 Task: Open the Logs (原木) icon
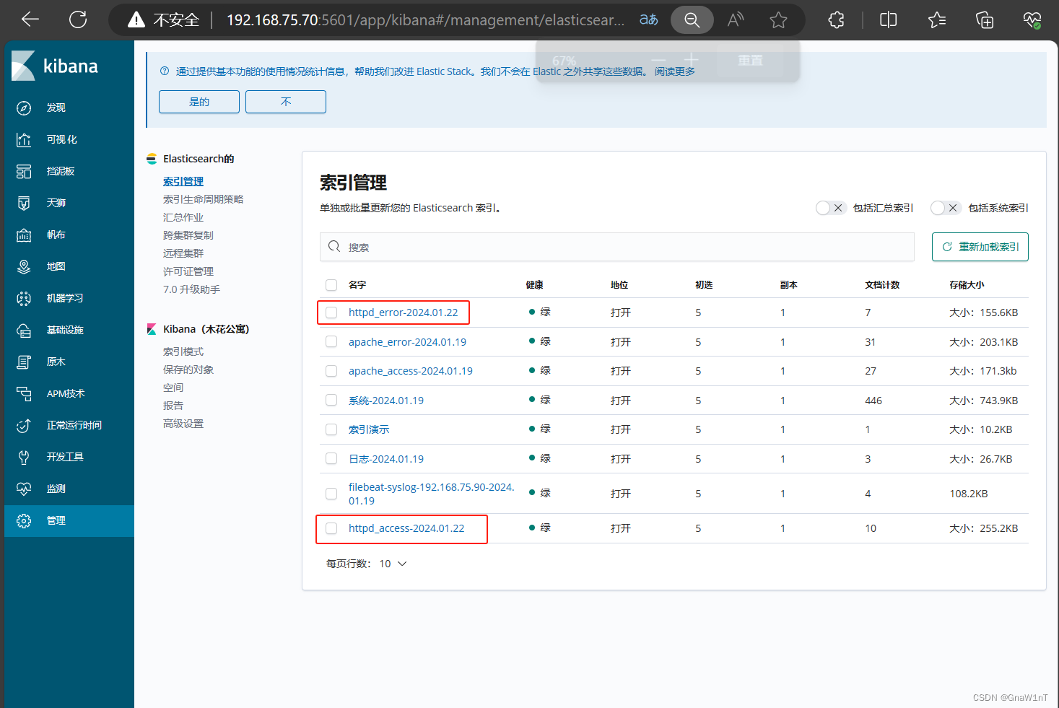coord(24,362)
